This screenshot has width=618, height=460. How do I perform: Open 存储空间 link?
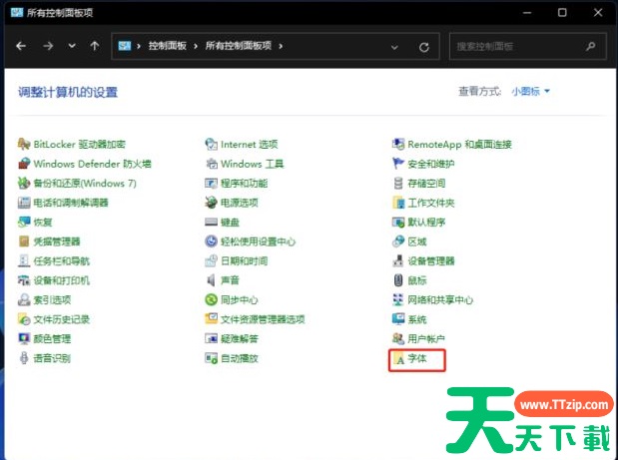point(426,184)
